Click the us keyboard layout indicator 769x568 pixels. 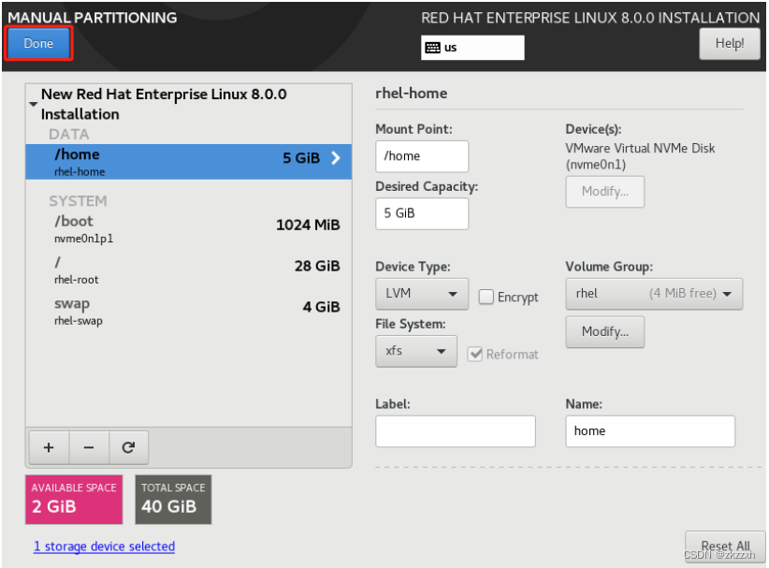472,48
